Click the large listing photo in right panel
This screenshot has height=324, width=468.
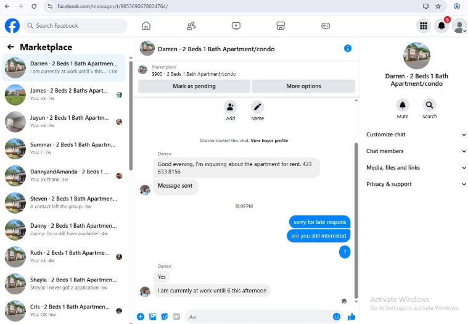pyautogui.click(x=417, y=56)
